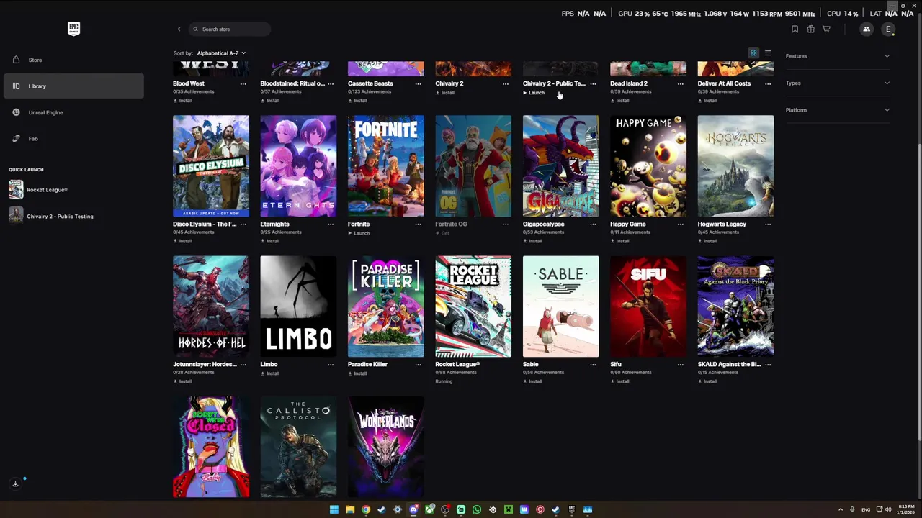Open Disco Elysium cover art
Viewport: 922px width, 518px height.
coord(211,165)
